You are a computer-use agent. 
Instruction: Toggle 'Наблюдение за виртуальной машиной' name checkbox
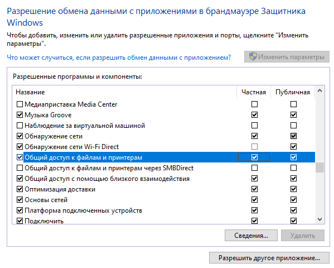tap(20, 125)
